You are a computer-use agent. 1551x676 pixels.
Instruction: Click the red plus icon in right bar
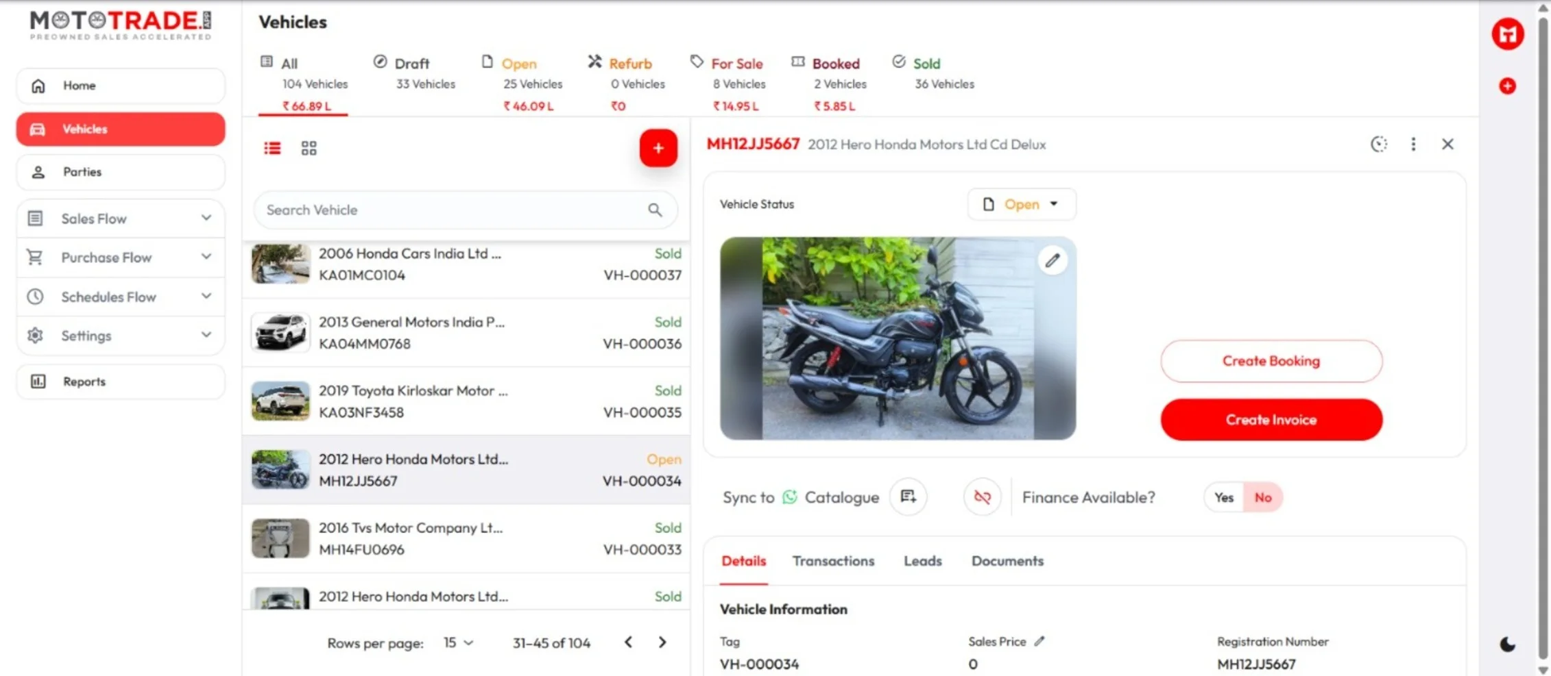(x=1507, y=86)
